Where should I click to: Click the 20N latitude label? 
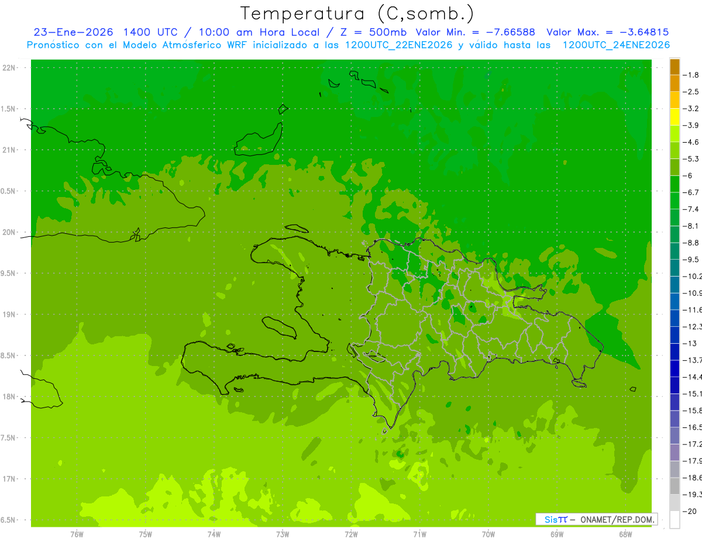click(9, 232)
